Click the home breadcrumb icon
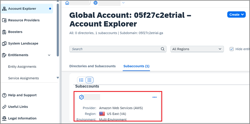This screenshot has width=250, height=124. pyautogui.click(x=67, y=3)
